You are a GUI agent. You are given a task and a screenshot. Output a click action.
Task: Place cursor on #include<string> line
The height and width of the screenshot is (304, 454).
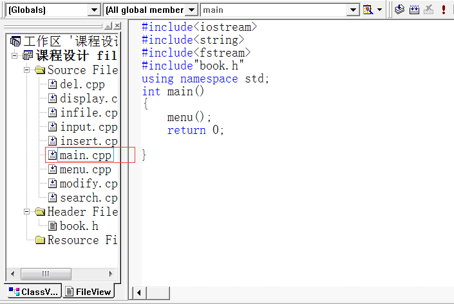193,40
